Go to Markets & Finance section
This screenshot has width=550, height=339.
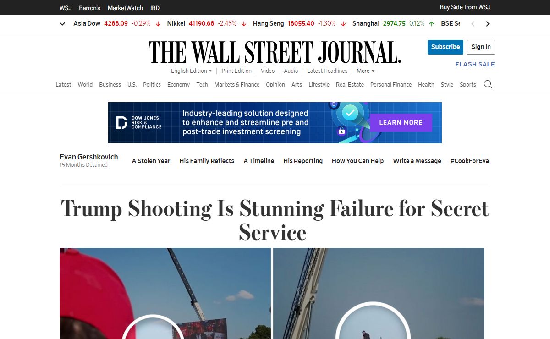(237, 85)
